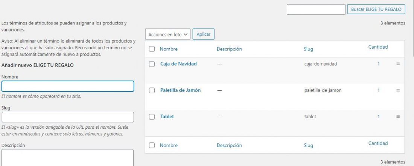Select the Tablet row checkbox
This screenshot has height=166, width=414.
(x=152, y=117)
